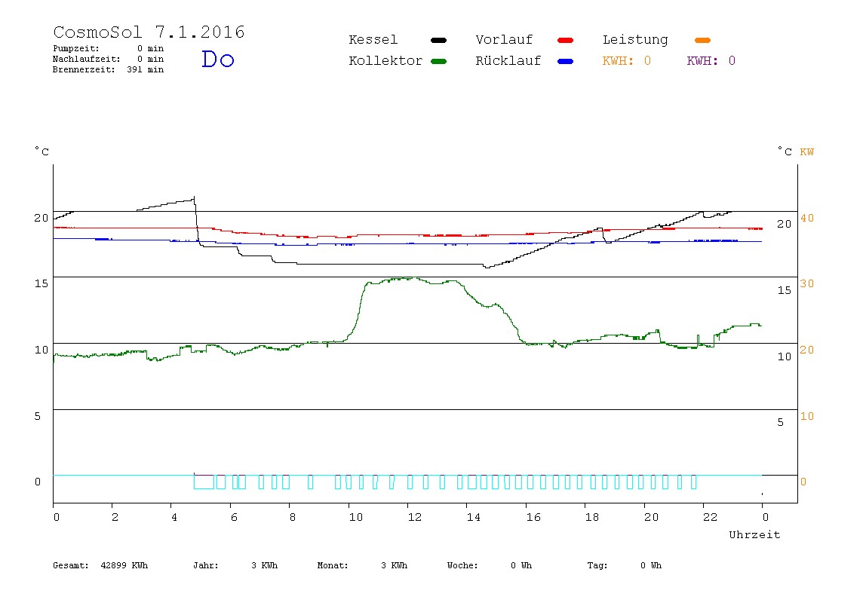Click the blue Rücklauf legend swatch
Viewport: 866px width, 612px height.
pos(566,61)
